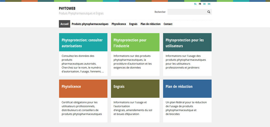Click the Certificat obligatoire description text

[82, 108]
